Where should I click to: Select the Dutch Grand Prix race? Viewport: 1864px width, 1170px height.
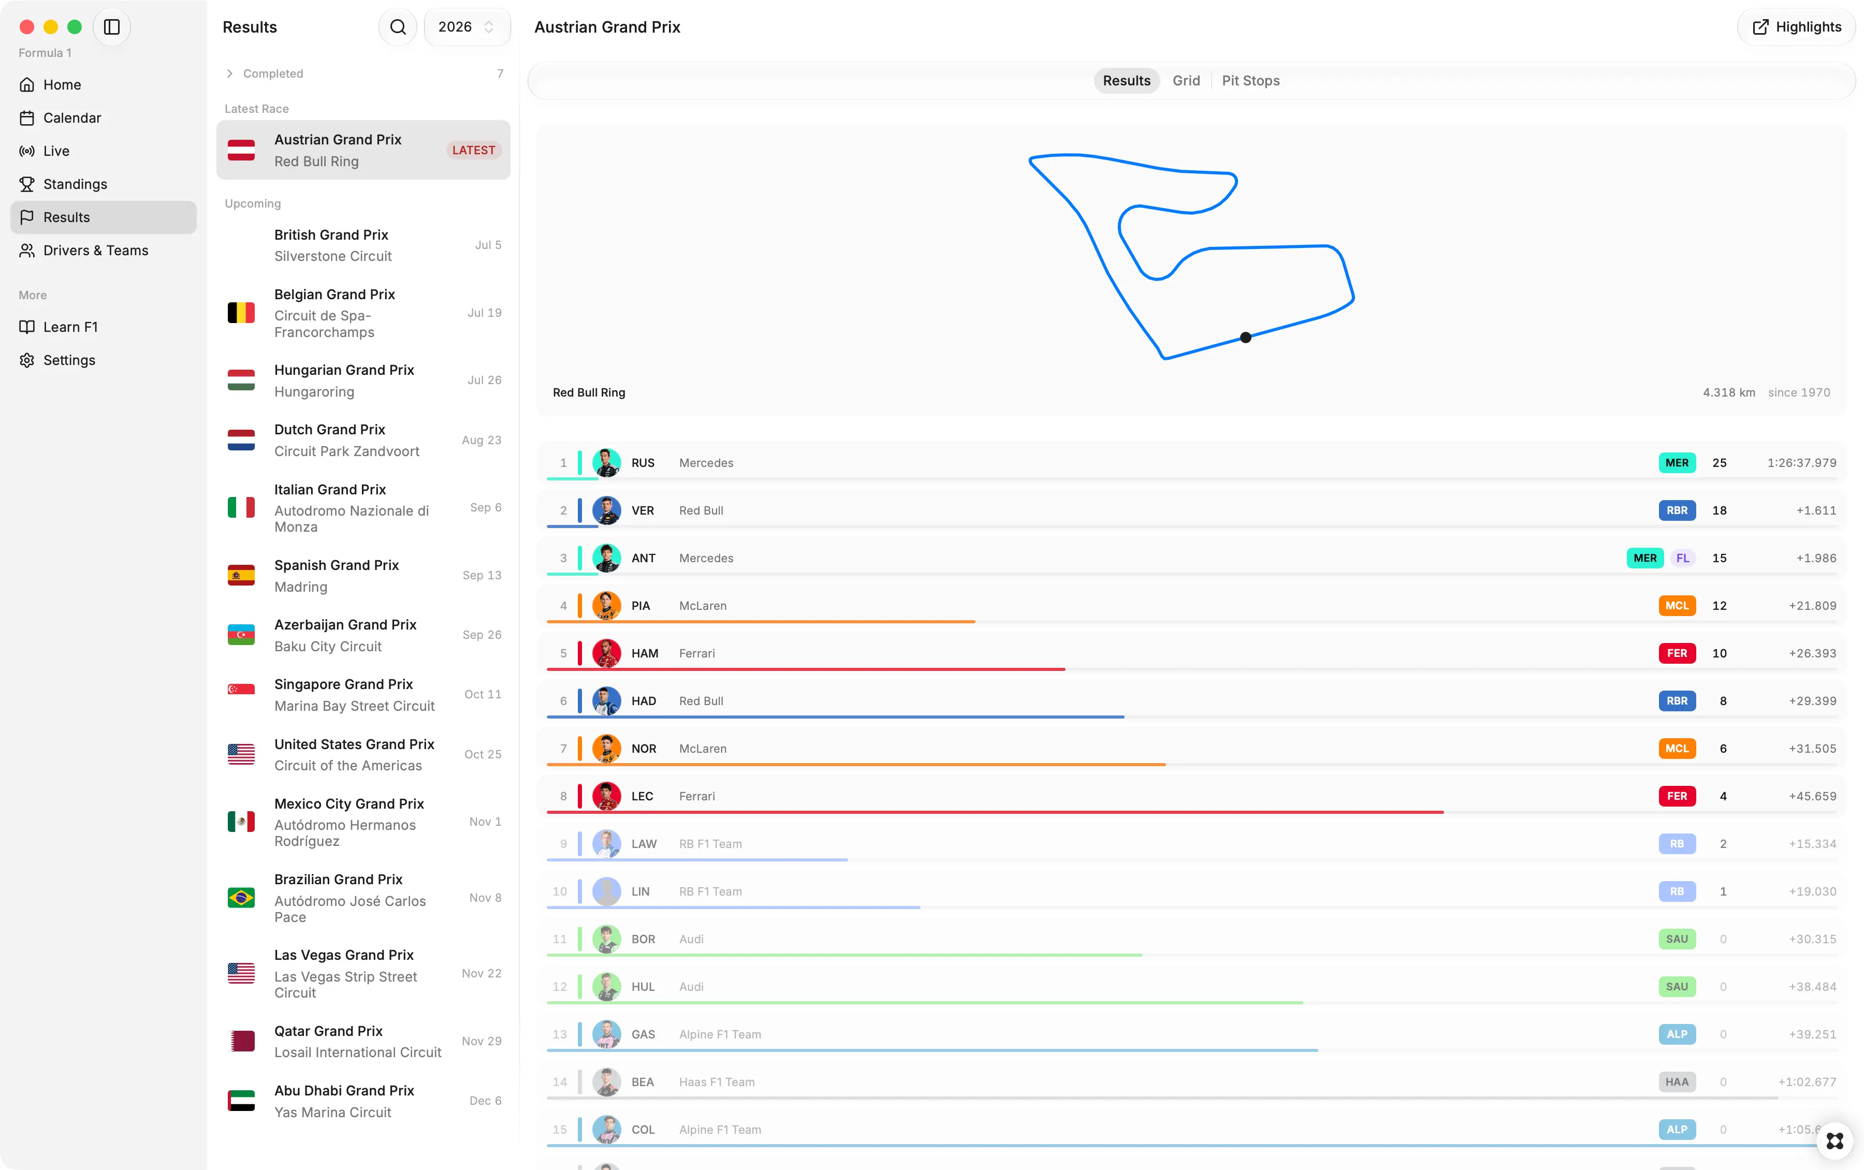pos(363,440)
